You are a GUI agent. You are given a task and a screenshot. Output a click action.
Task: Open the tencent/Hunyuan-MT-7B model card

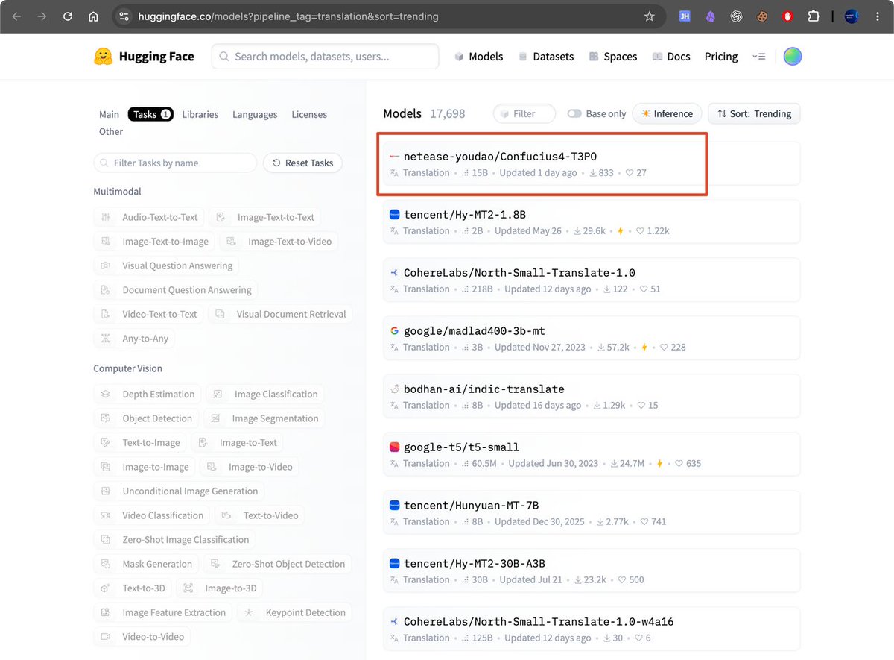592,512
